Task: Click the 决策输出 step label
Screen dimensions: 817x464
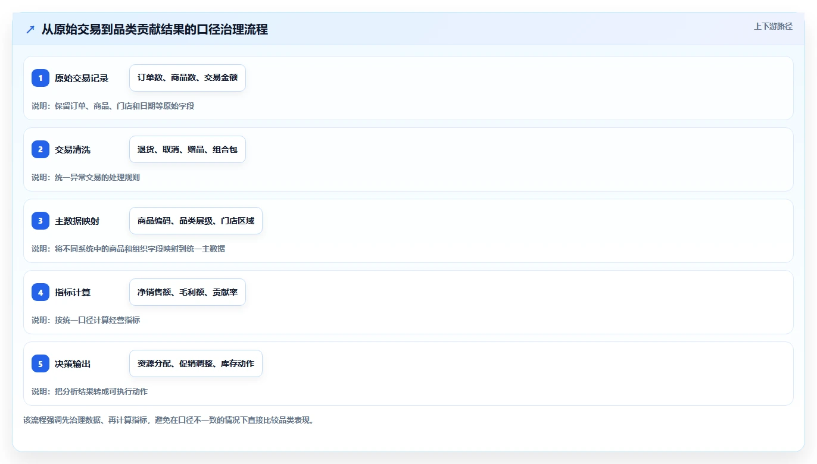Action: 73,363
